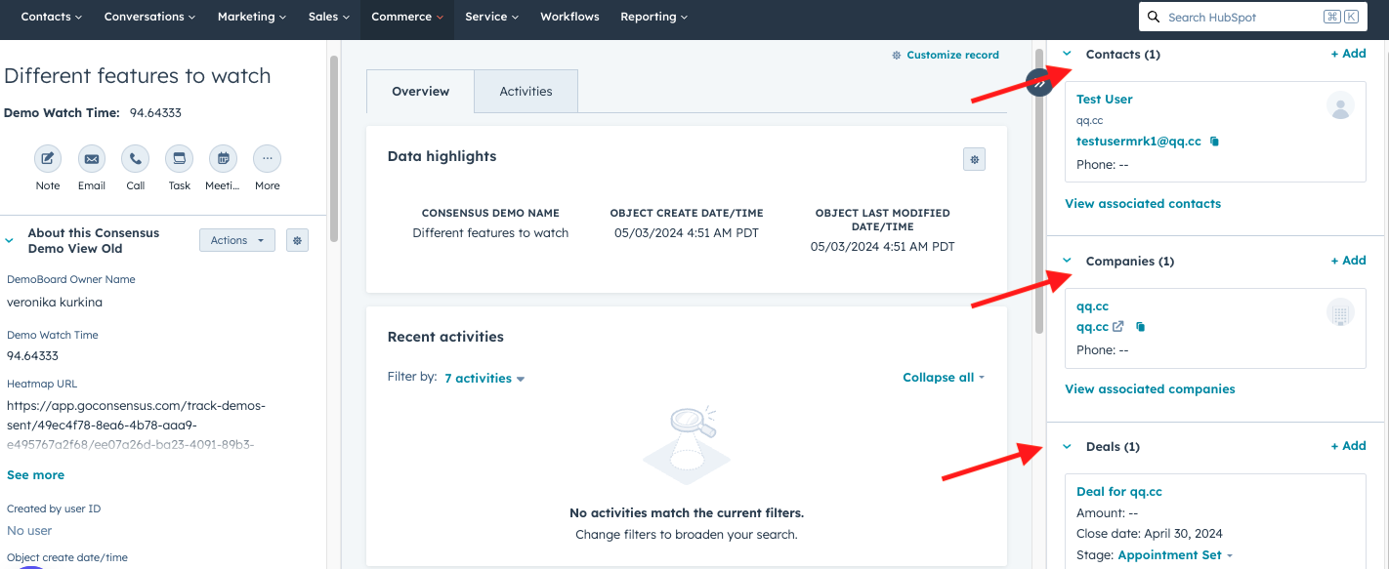
Task: Collapse the Contacts (1) section chevron
Action: click(x=1067, y=55)
